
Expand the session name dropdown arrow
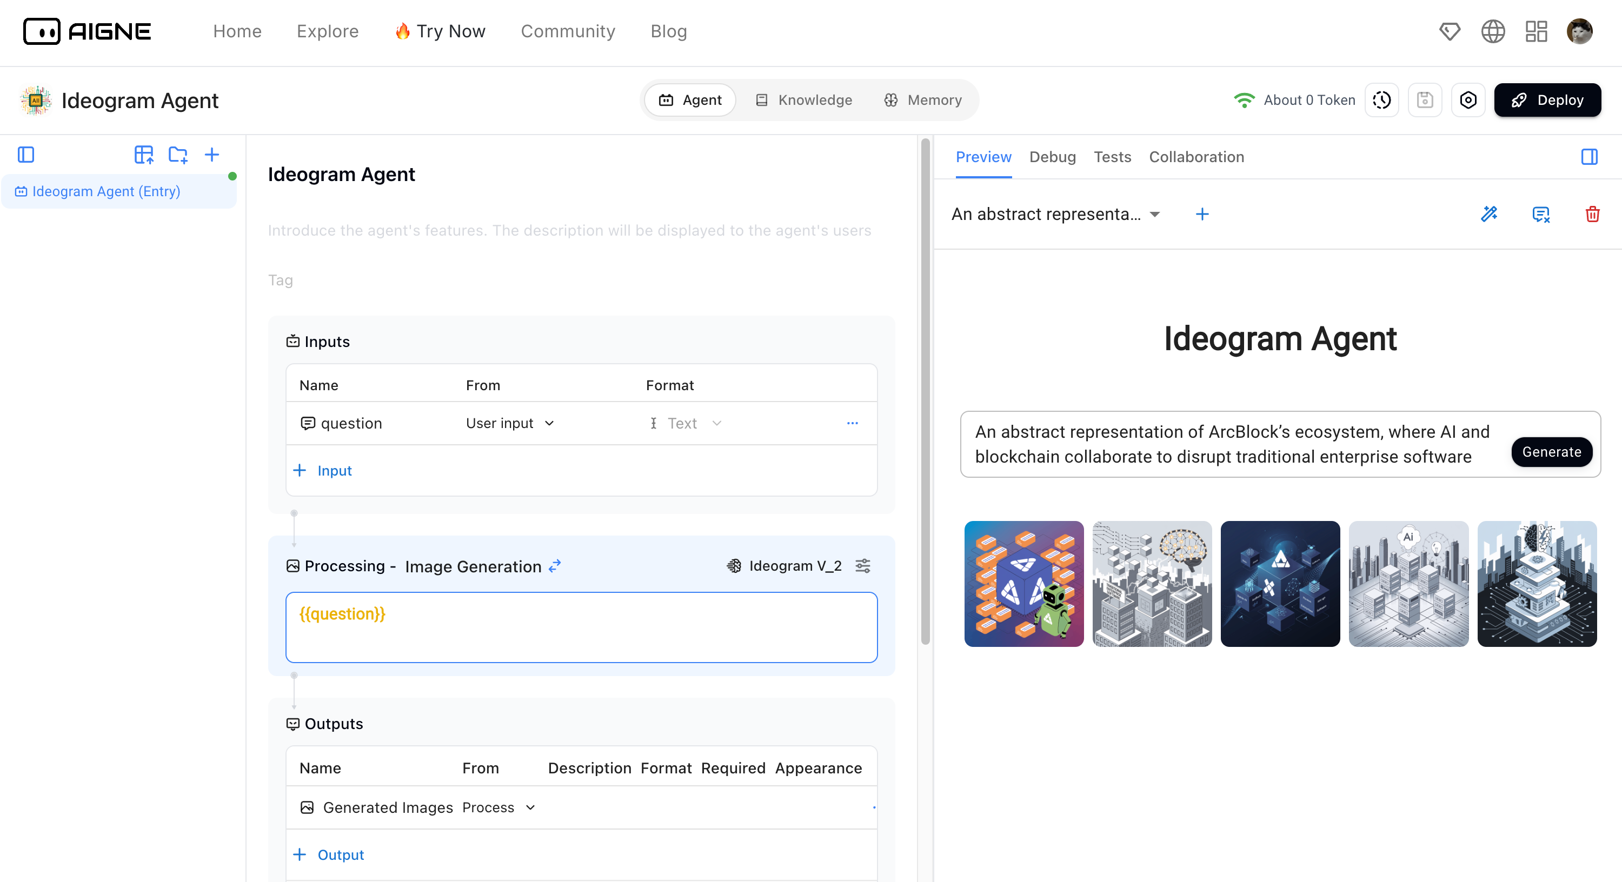tap(1155, 214)
